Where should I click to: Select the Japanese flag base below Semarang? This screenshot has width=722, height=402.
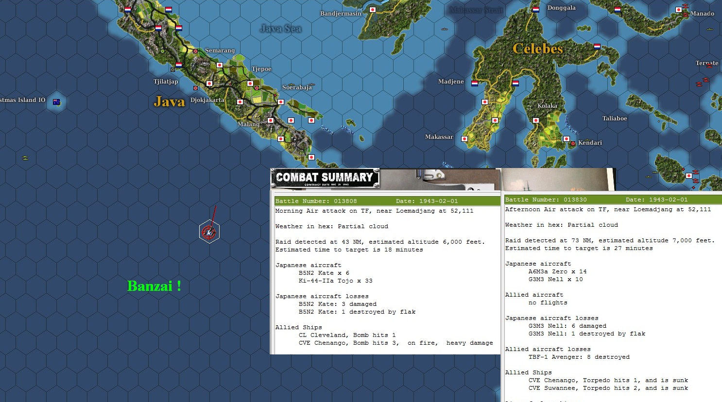point(220,65)
